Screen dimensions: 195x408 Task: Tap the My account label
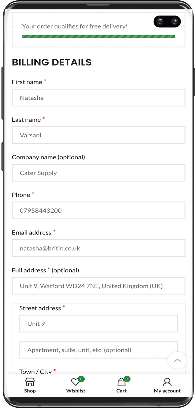tap(167, 391)
